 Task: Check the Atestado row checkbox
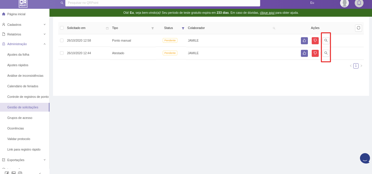pyautogui.click(x=62, y=53)
